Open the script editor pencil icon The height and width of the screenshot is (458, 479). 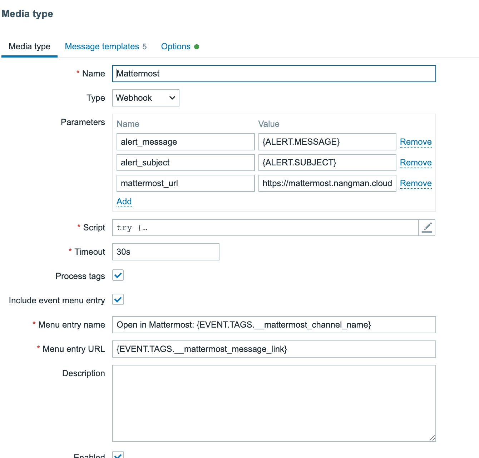pos(427,228)
